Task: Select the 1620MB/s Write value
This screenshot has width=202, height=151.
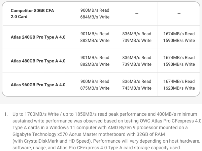Action: coord(179,88)
